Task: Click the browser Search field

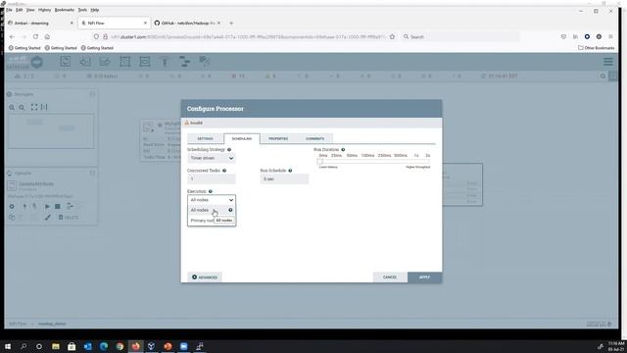Action: (459, 37)
